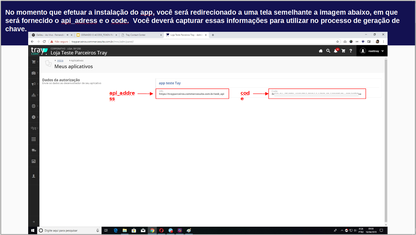
Task: Click the magnifier search icon in header
Action: [328, 51]
